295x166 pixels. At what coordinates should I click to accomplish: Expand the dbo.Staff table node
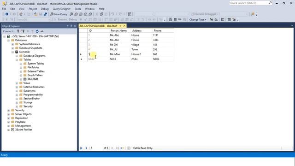(x=21, y=79)
